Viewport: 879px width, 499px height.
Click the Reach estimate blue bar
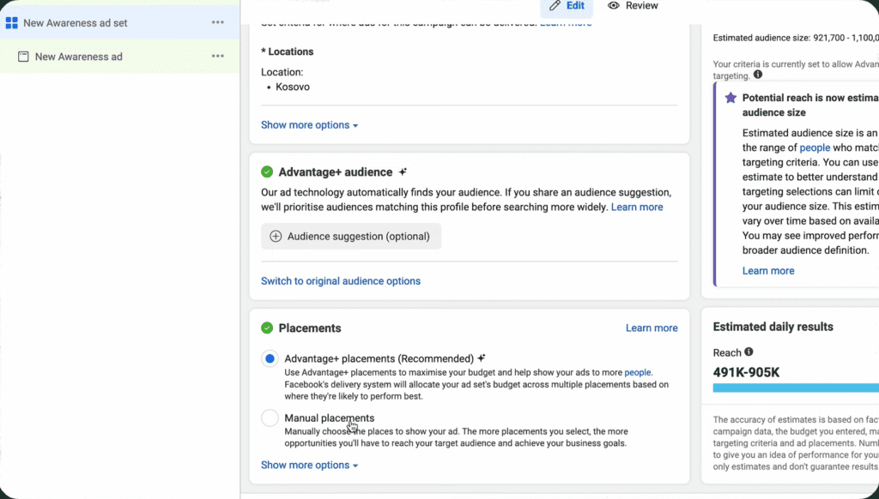click(x=795, y=388)
